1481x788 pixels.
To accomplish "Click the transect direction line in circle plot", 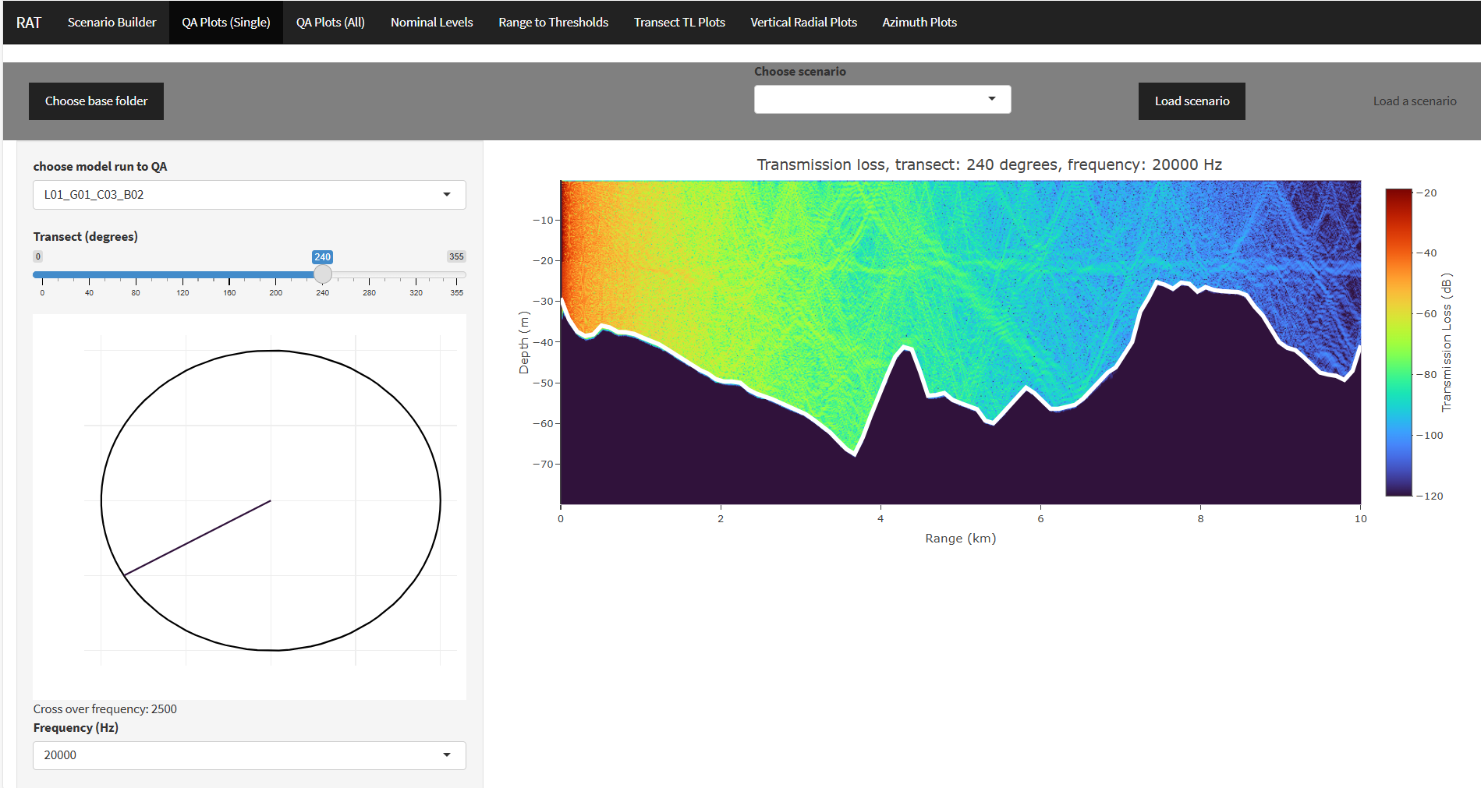I will 197,538.
